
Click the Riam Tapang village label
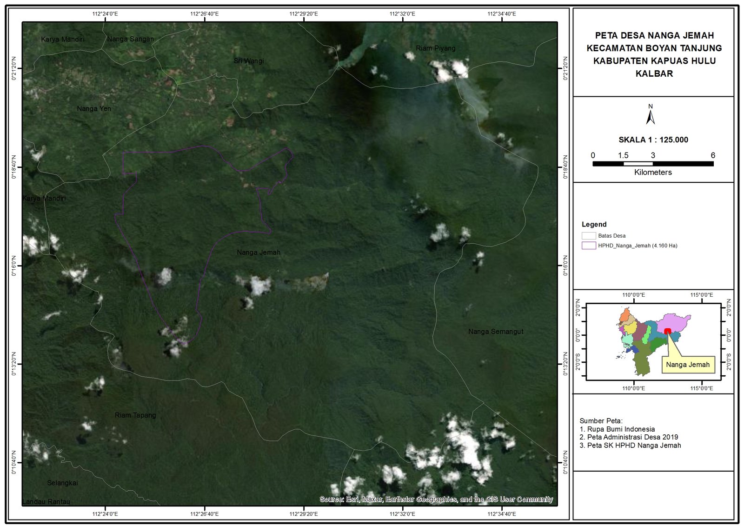[x=135, y=415]
